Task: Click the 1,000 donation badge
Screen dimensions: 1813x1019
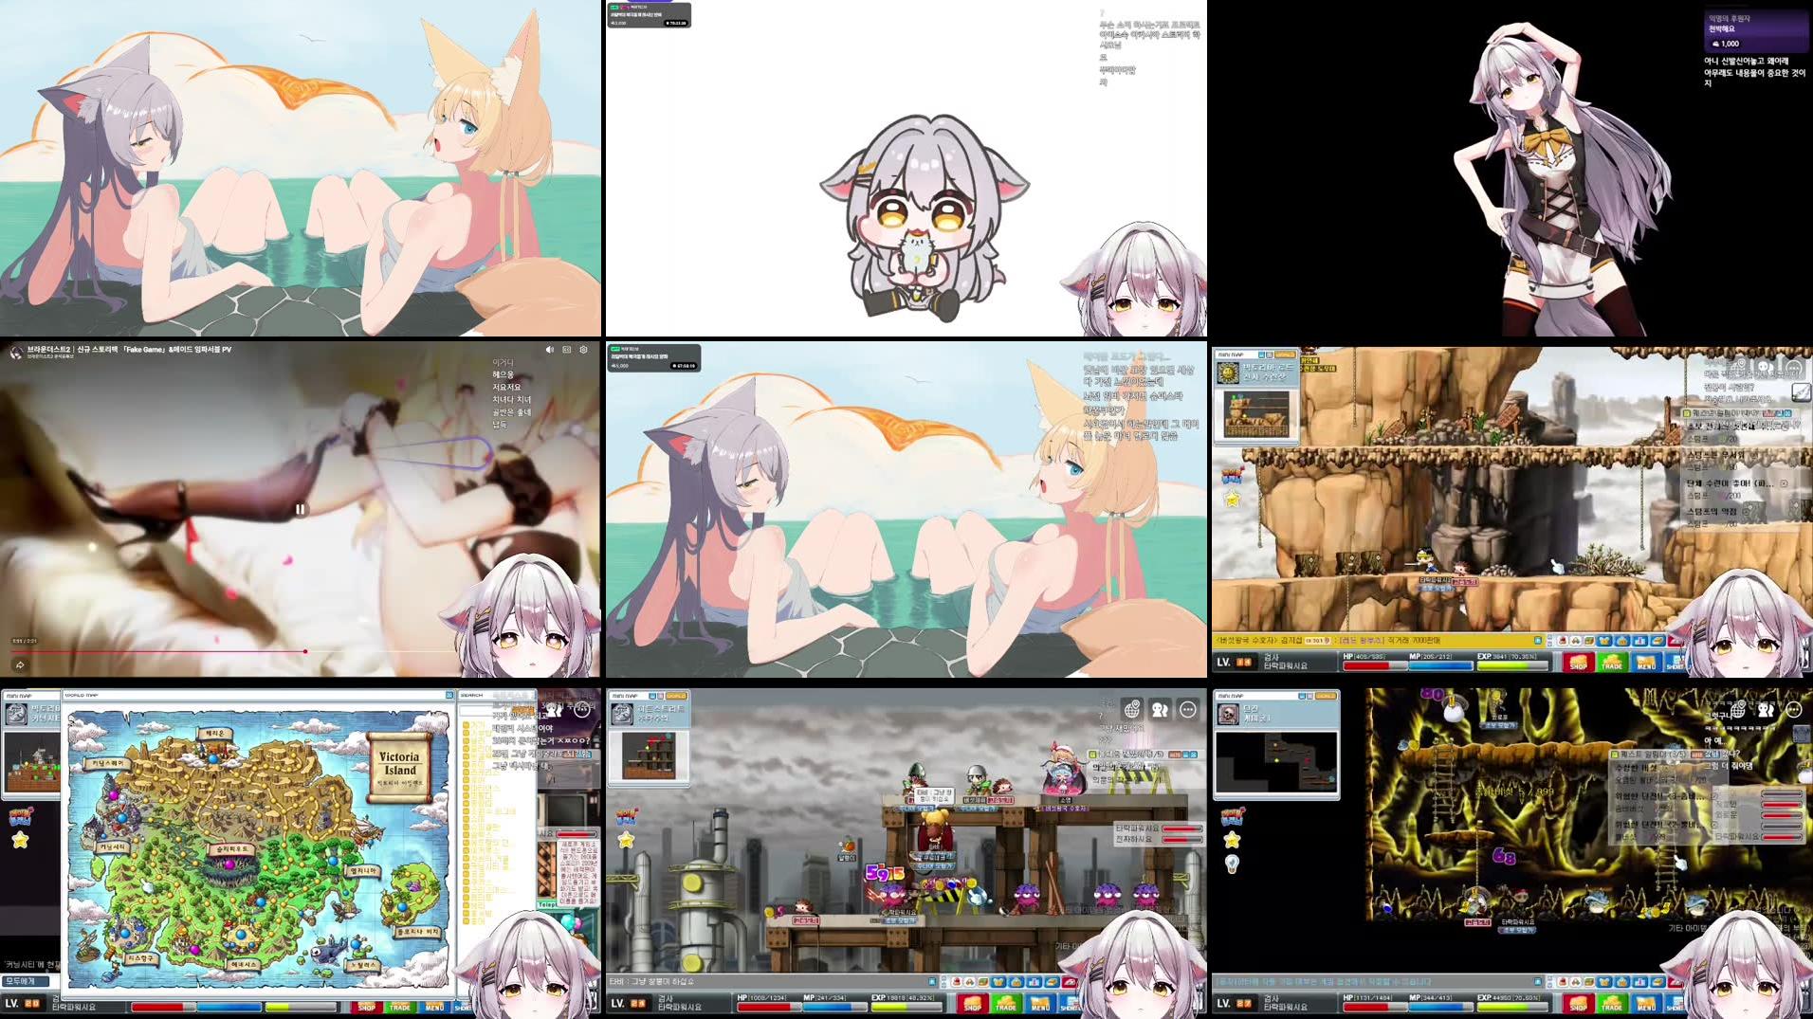Action: 1725,44
